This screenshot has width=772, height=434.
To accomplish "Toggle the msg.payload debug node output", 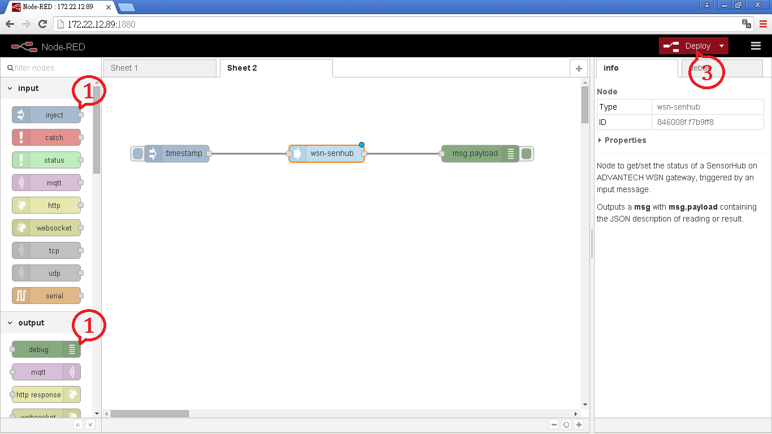I will coord(527,154).
